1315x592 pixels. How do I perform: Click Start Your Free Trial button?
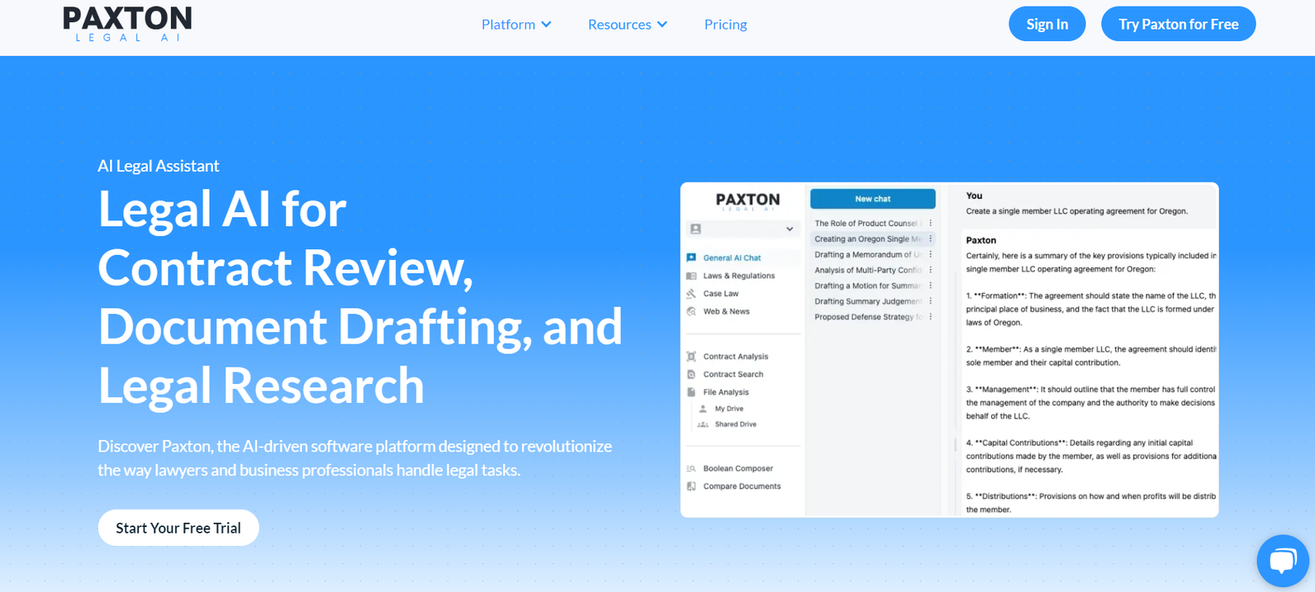(x=178, y=528)
